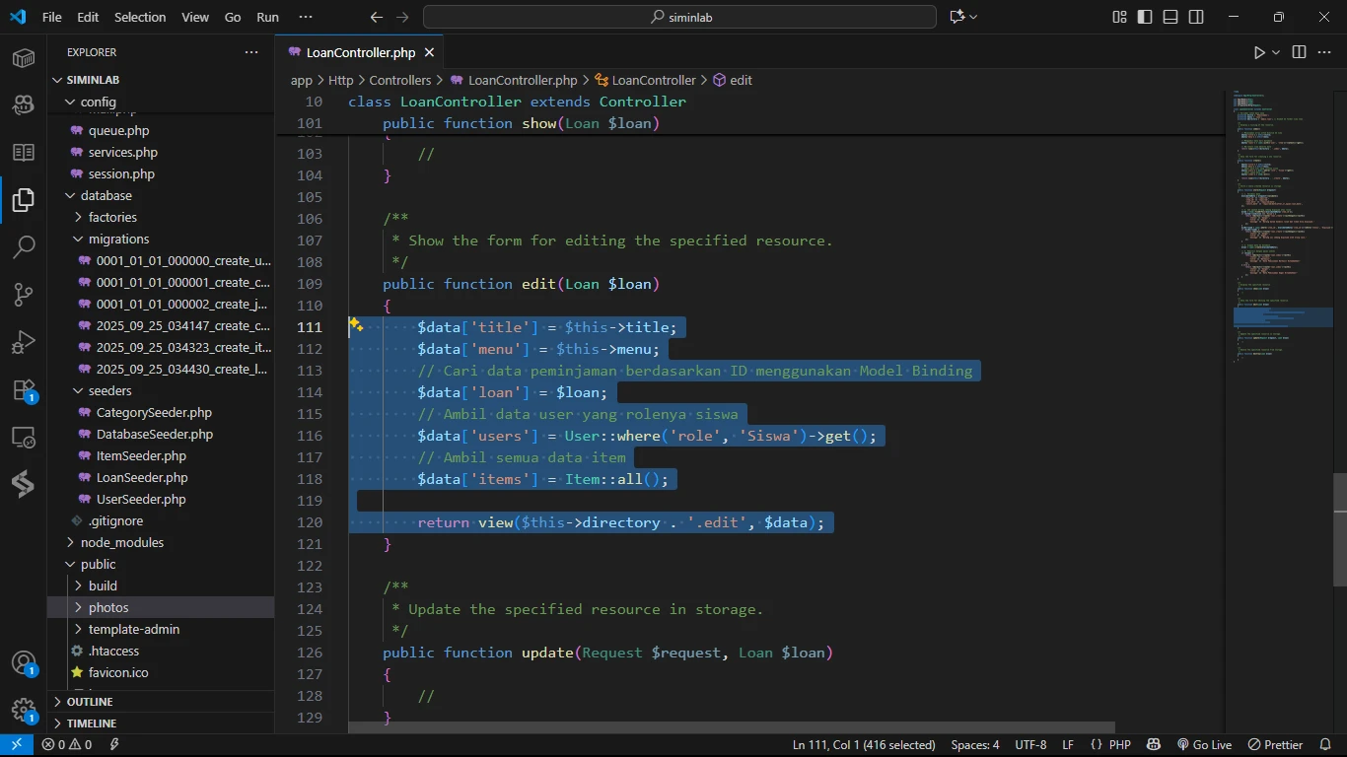Open the Search view in activity bar

(x=24, y=246)
